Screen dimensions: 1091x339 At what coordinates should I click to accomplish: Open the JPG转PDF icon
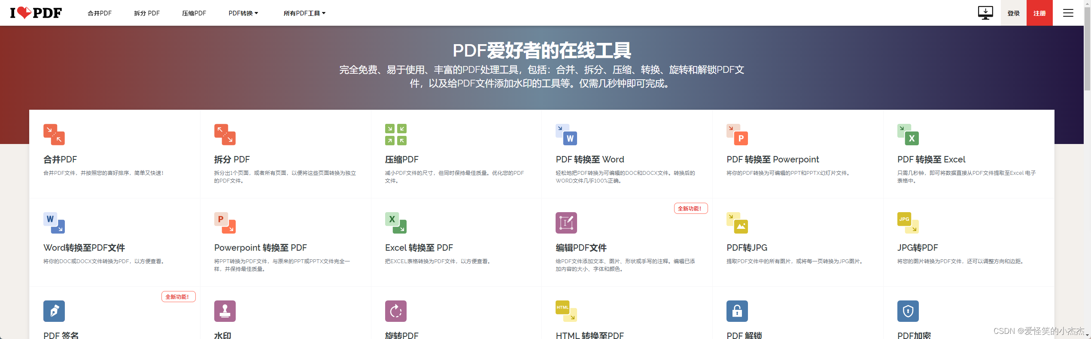(908, 223)
